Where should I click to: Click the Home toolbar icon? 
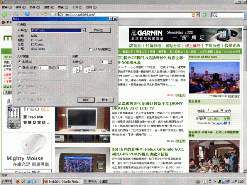44,15
